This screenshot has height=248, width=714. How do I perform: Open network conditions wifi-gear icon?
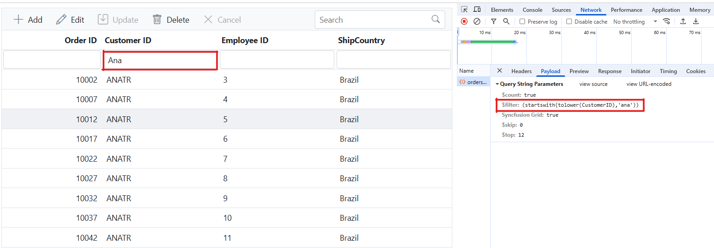(667, 21)
